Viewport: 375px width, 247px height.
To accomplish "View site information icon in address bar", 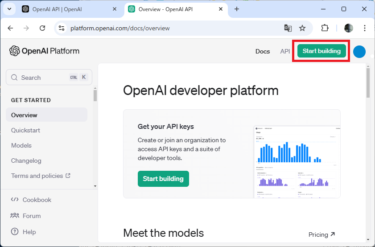I will 62,28.
